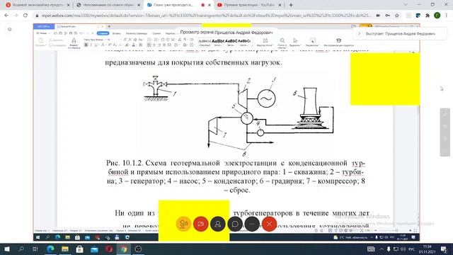Click the shared document vertical scrollbar

point(418,139)
